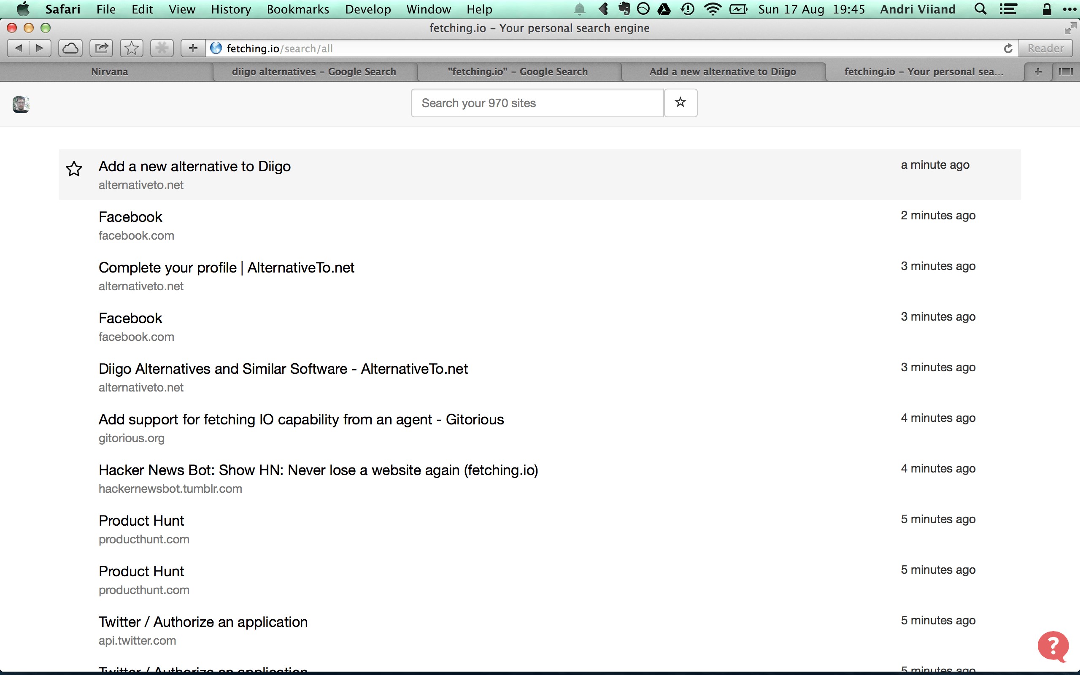Star the 'Add a new alternative to Diigo' result
Image resolution: width=1080 pixels, height=675 pixels.
74,169
